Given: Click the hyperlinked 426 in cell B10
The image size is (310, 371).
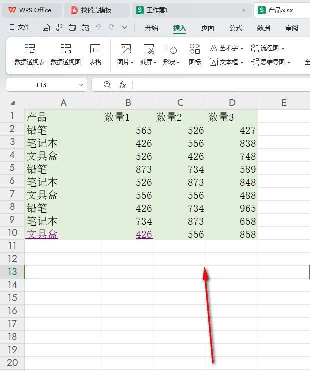Looking at the screenshot, I should tap(144, 234).
